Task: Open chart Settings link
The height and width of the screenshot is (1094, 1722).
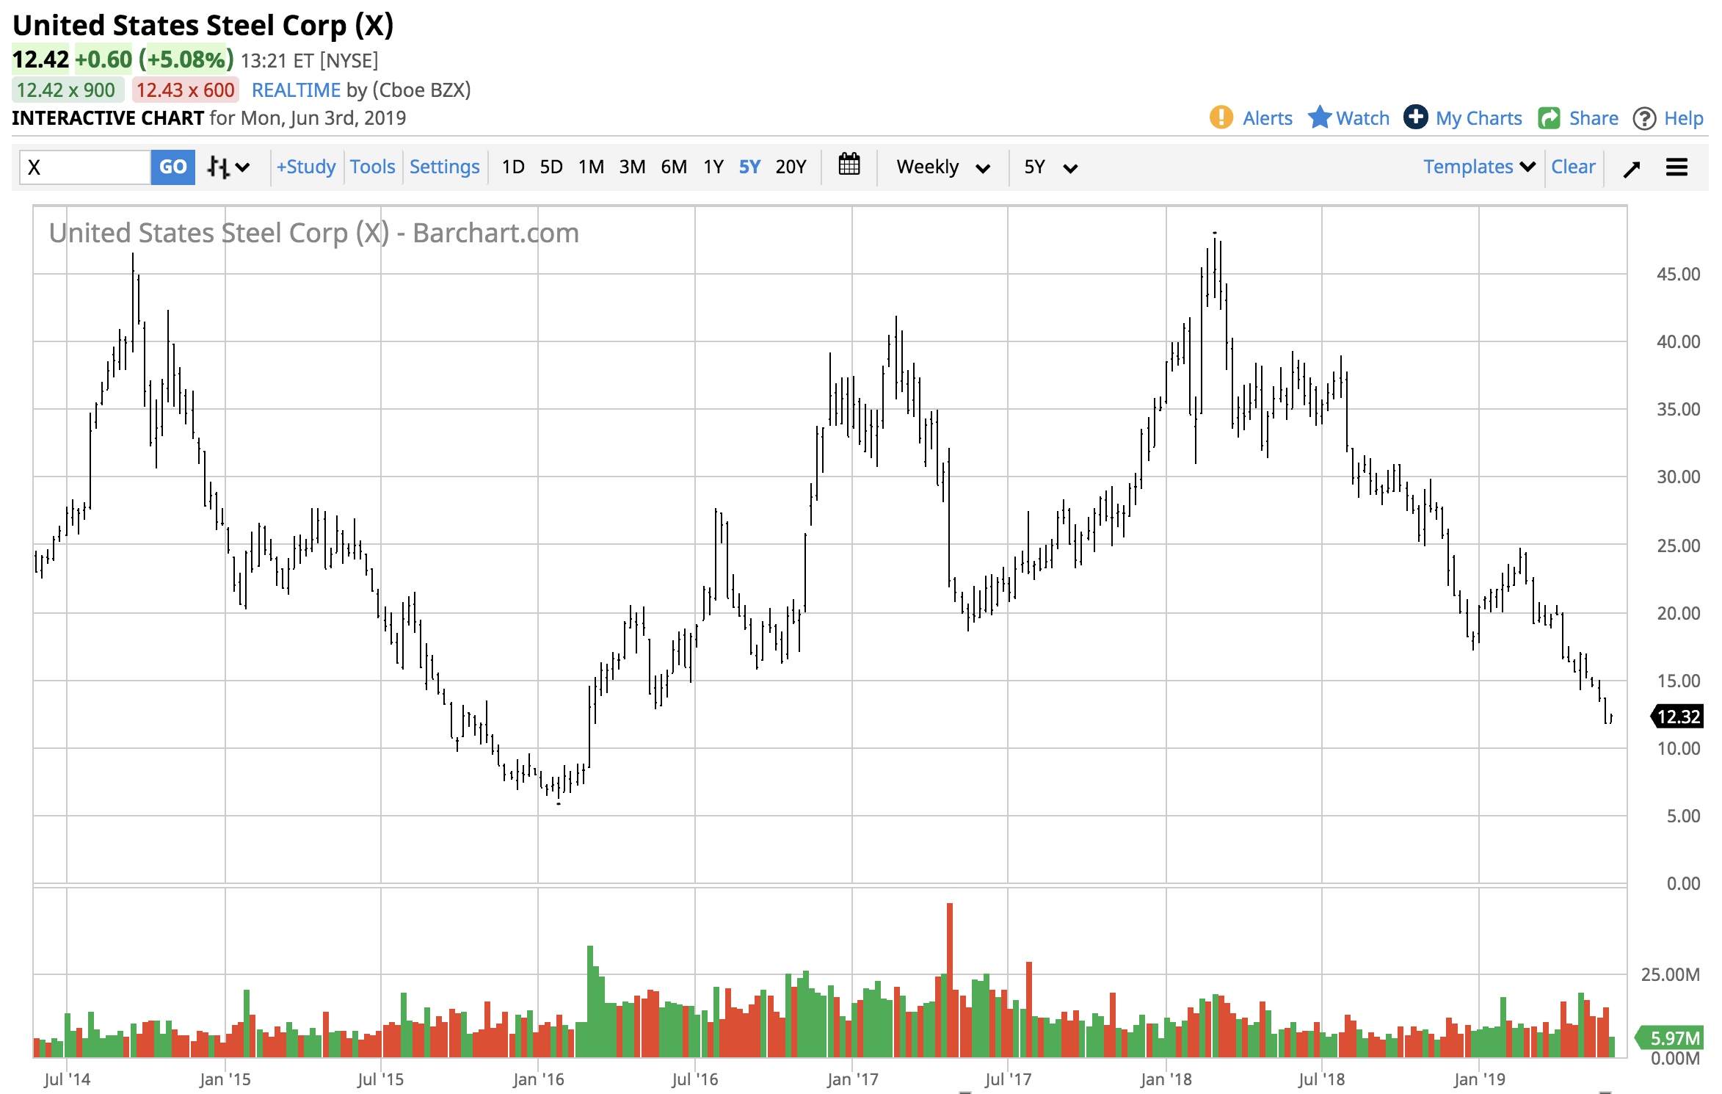Action: (x=444, y=167)
